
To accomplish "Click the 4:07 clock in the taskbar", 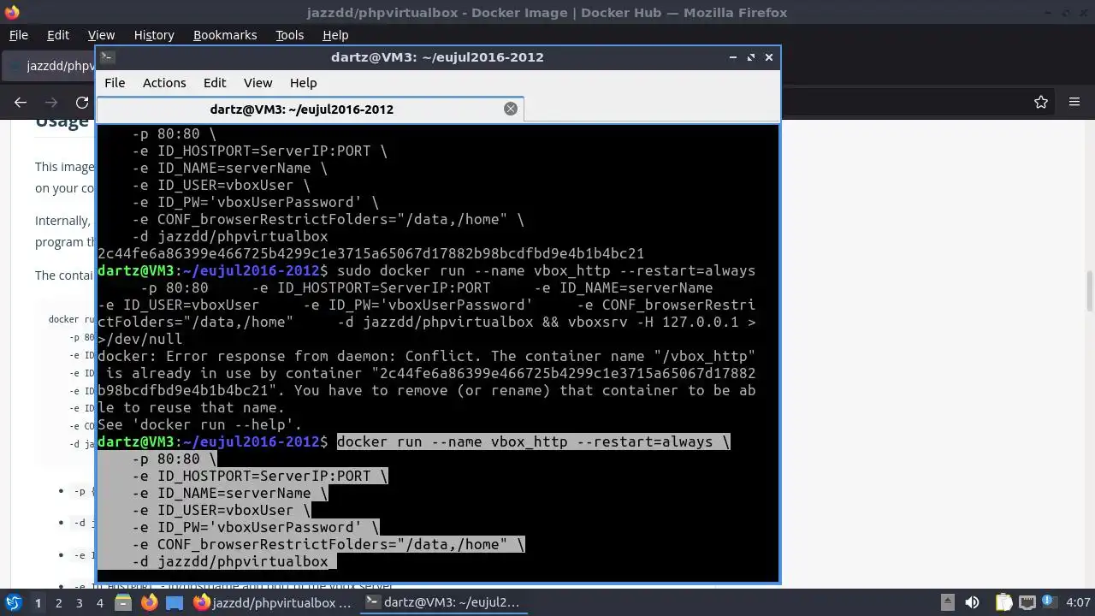I will pos(1078,602).
